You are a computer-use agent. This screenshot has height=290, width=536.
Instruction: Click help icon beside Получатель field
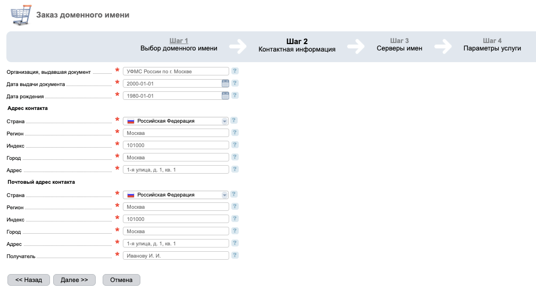[234, 255]
